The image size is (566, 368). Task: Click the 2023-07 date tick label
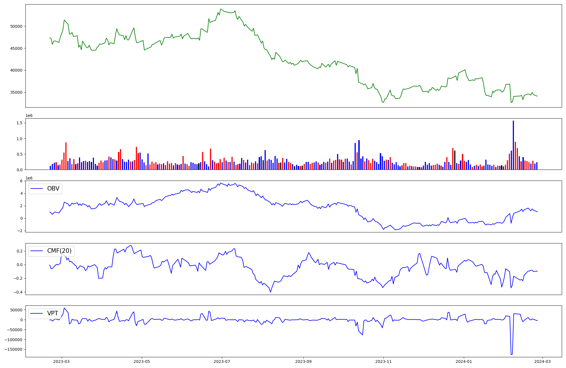tap(222, 361)
